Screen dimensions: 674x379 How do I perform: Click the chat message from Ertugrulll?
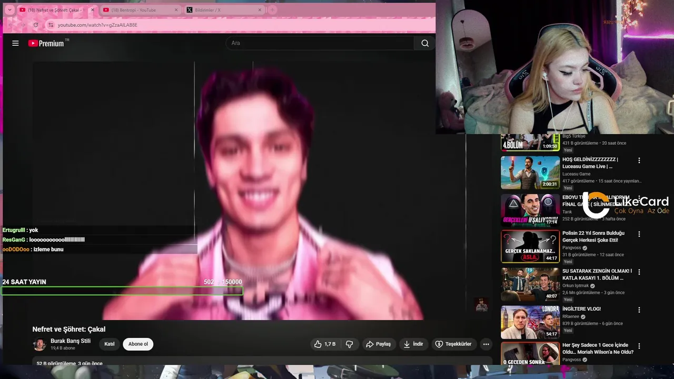pos(20,230)
